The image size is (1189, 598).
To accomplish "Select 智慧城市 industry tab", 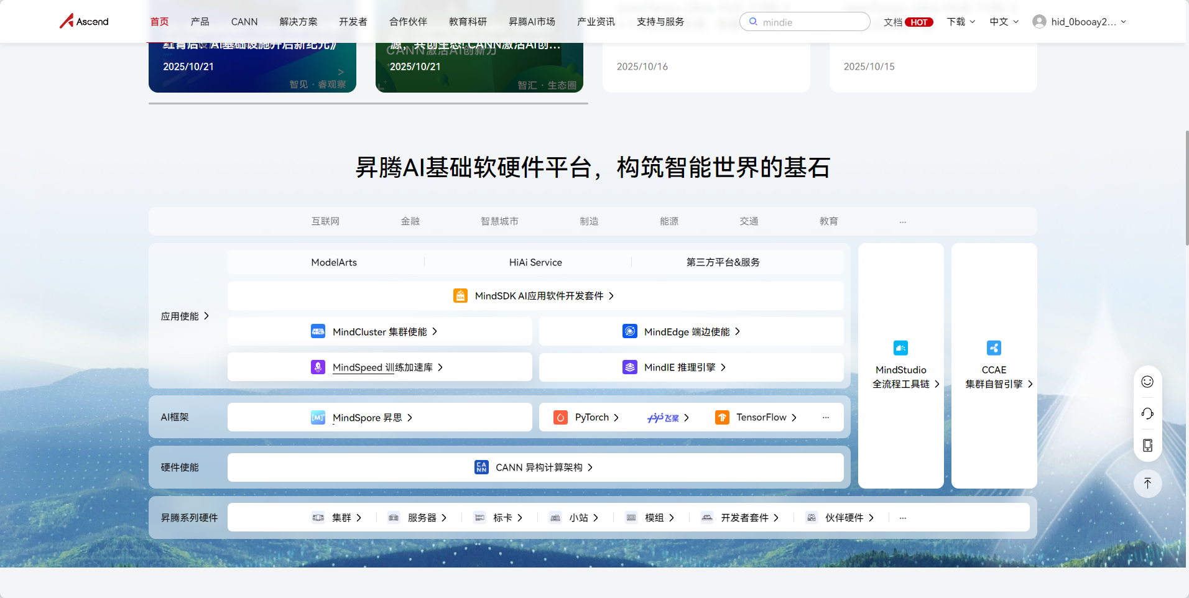I will pyautogui.click(x=499, y=221).
